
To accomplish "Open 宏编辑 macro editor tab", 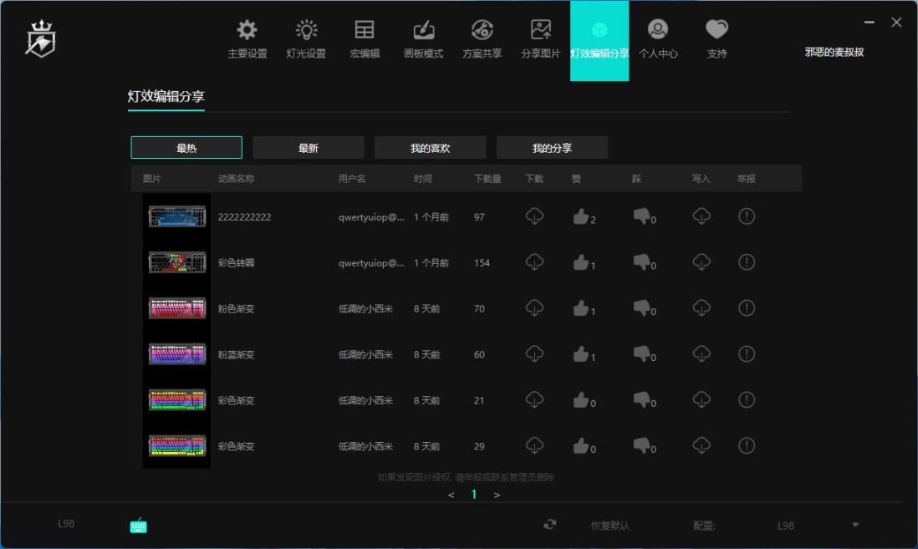I will coord(365,39).
